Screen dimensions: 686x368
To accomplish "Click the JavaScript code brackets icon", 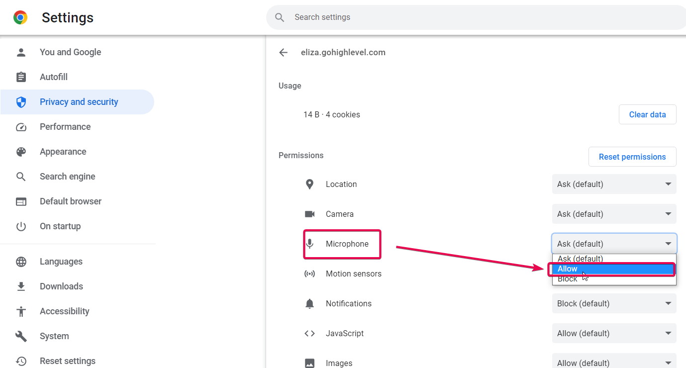I will [x=309, y=333].
